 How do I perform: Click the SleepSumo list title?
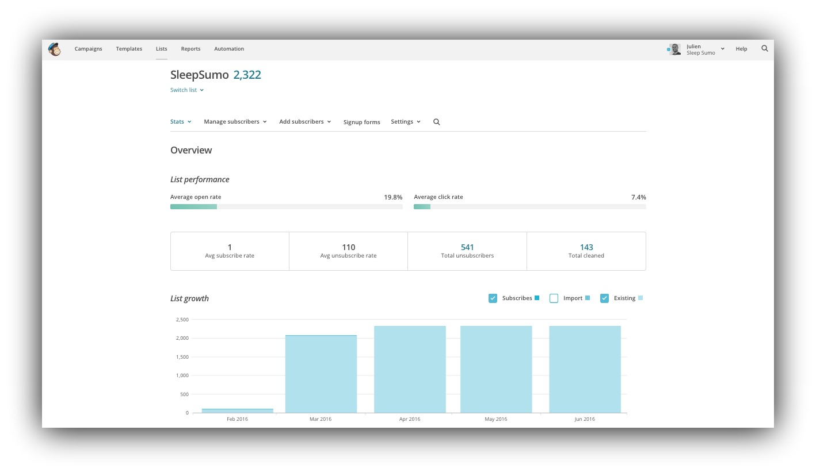(x=199, y=75)
